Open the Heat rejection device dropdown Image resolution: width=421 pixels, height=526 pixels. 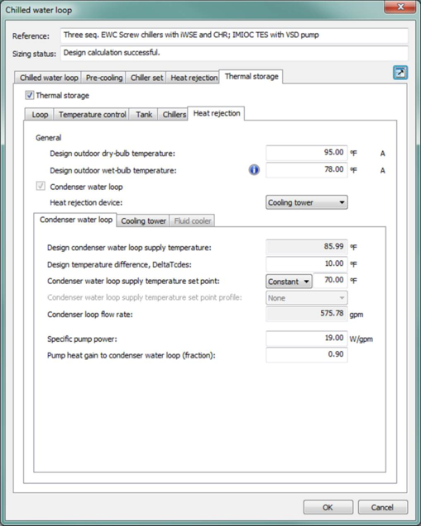click(306, 202)
